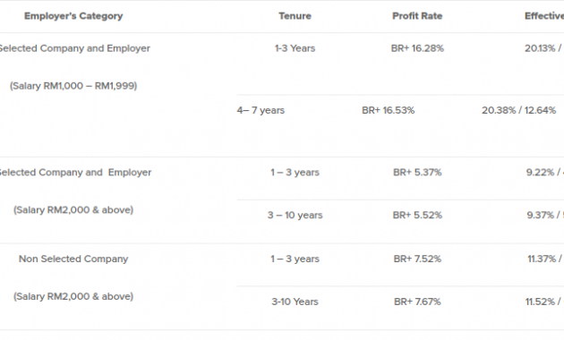Viewport: 564px width, 340px height.
Task: Click the 11.37% effective rate value
Action: pos(542,259)
